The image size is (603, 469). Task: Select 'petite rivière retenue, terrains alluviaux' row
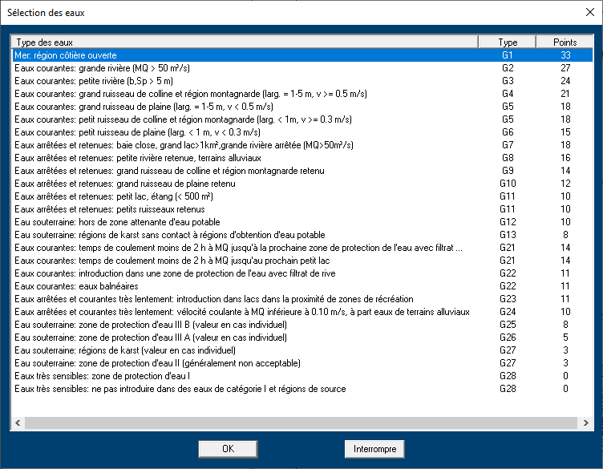pyautogui.click(x=302, y=158)
